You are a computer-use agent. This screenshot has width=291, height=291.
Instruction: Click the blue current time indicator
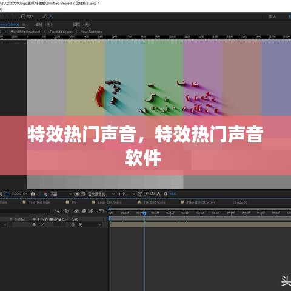coord(144,213)
